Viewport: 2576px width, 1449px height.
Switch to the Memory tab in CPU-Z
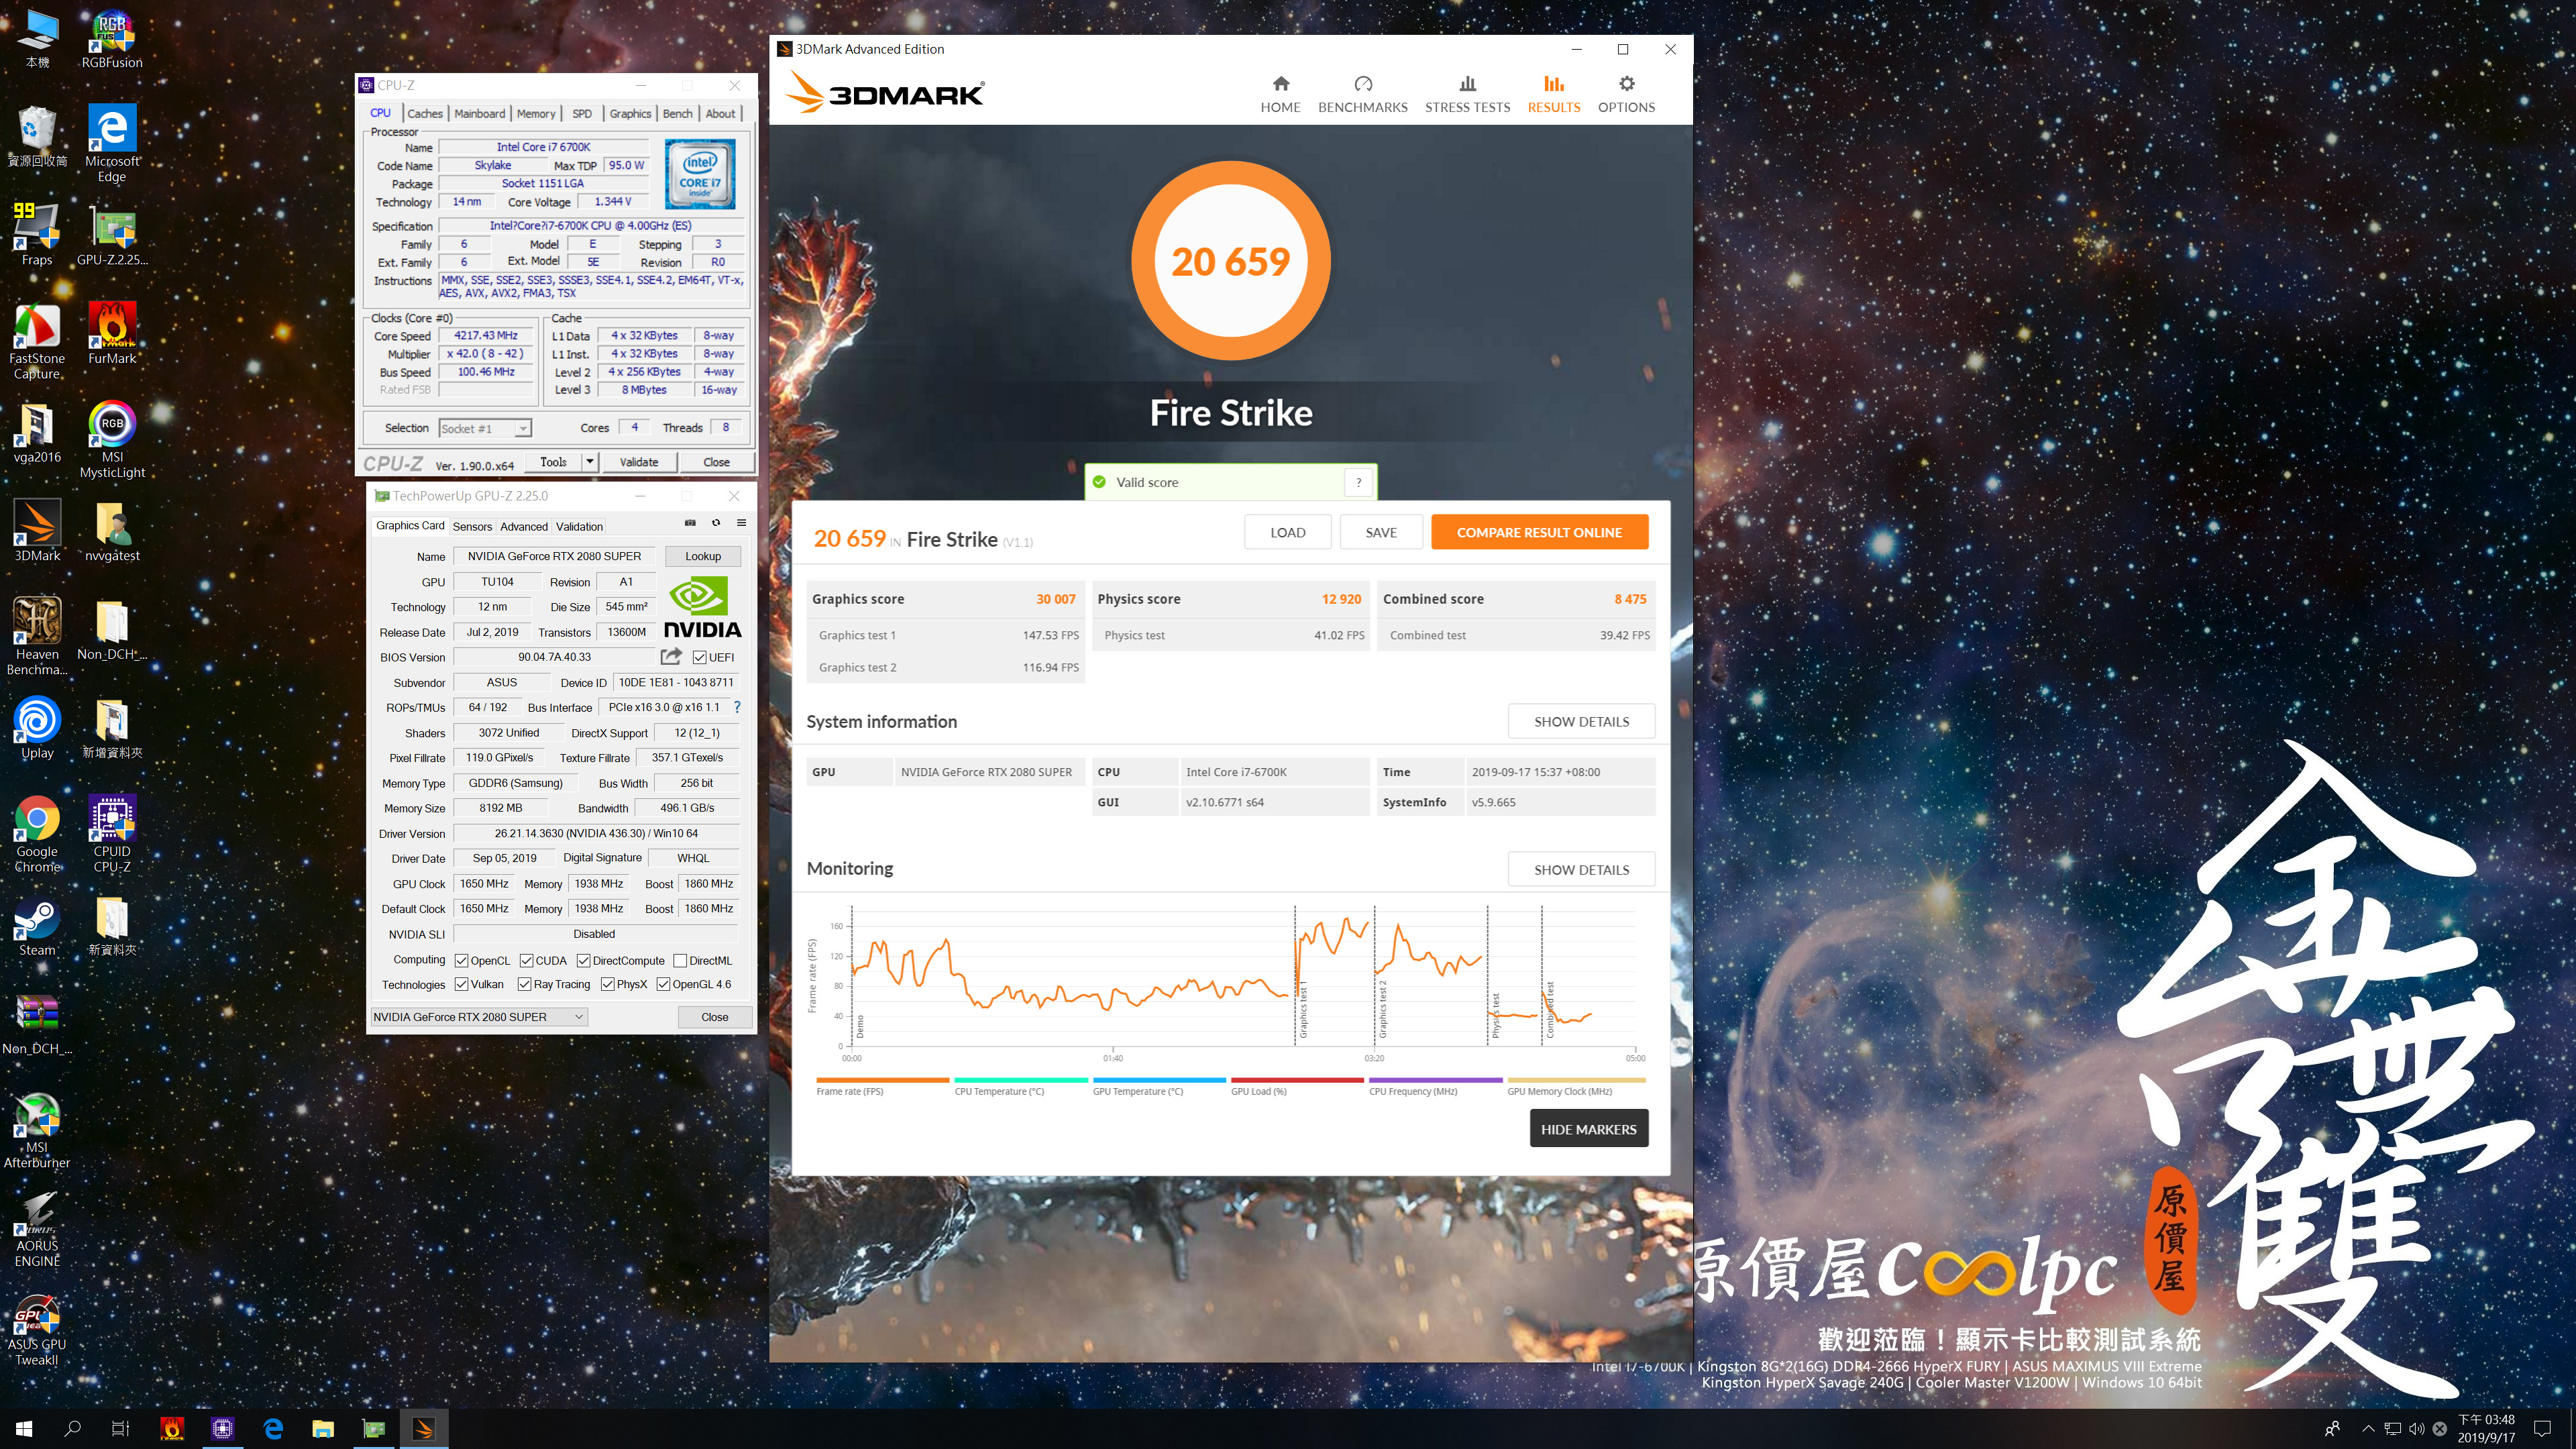pyautogui.click(x=536, y=113)
